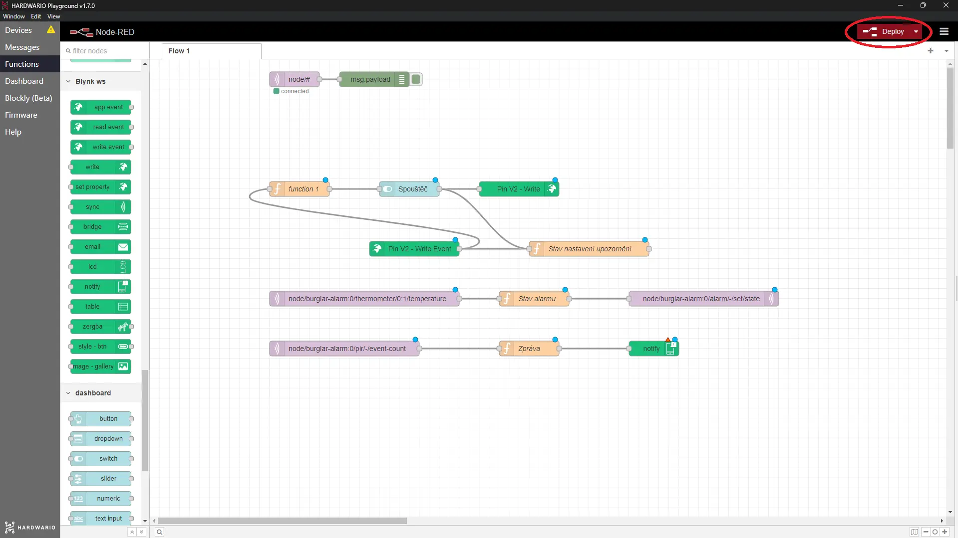
Task: Pick the Blynk write palette node
Action: coord(101,167)
